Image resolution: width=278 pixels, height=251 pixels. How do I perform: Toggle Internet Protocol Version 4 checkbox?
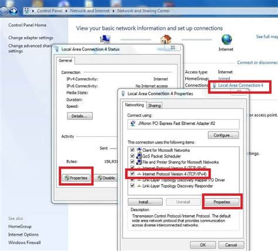pyautogui.click(x=133, y=174)
